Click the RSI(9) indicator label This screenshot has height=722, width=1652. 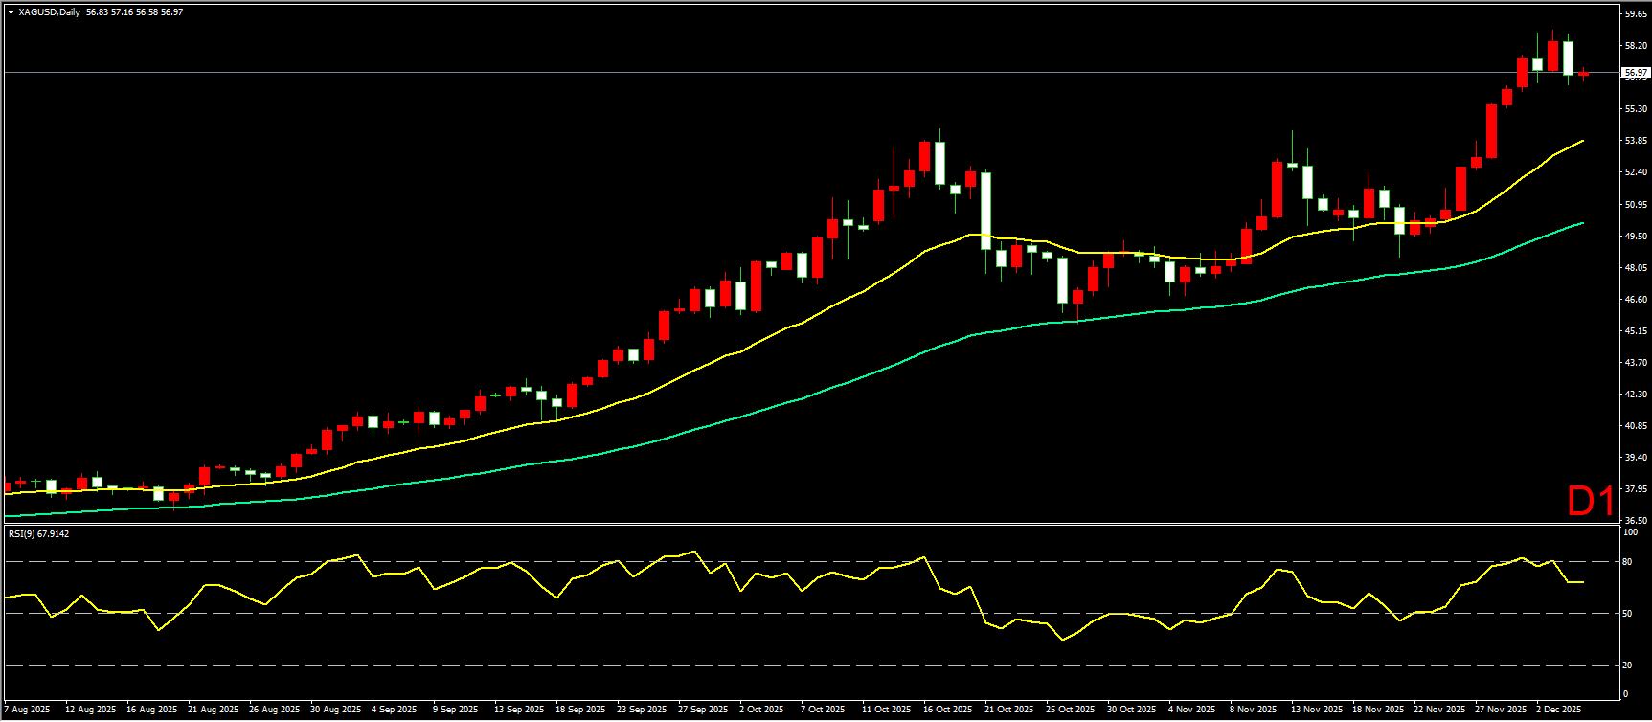[38, 533]
